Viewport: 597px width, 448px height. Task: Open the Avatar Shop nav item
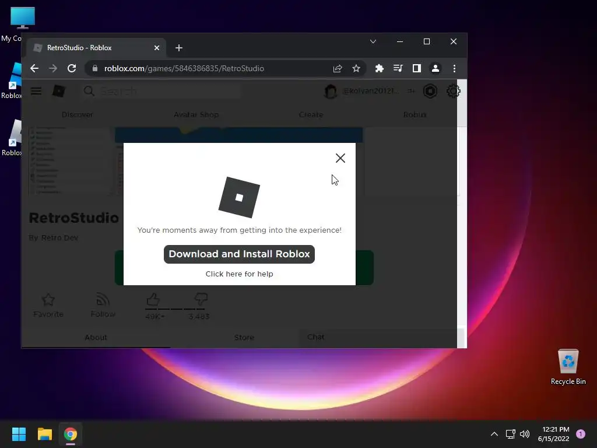196,115
